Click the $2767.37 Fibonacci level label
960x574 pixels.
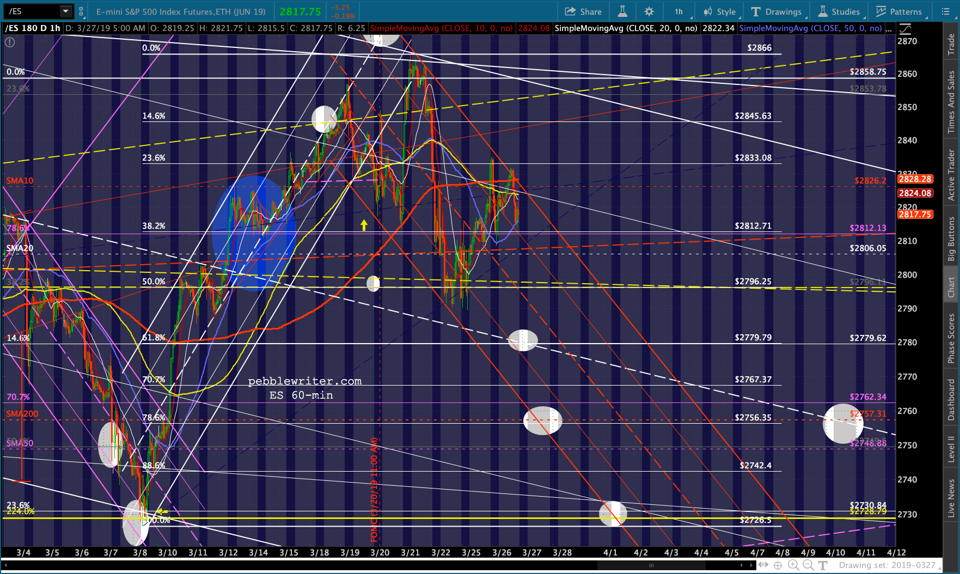pos(753,380)
